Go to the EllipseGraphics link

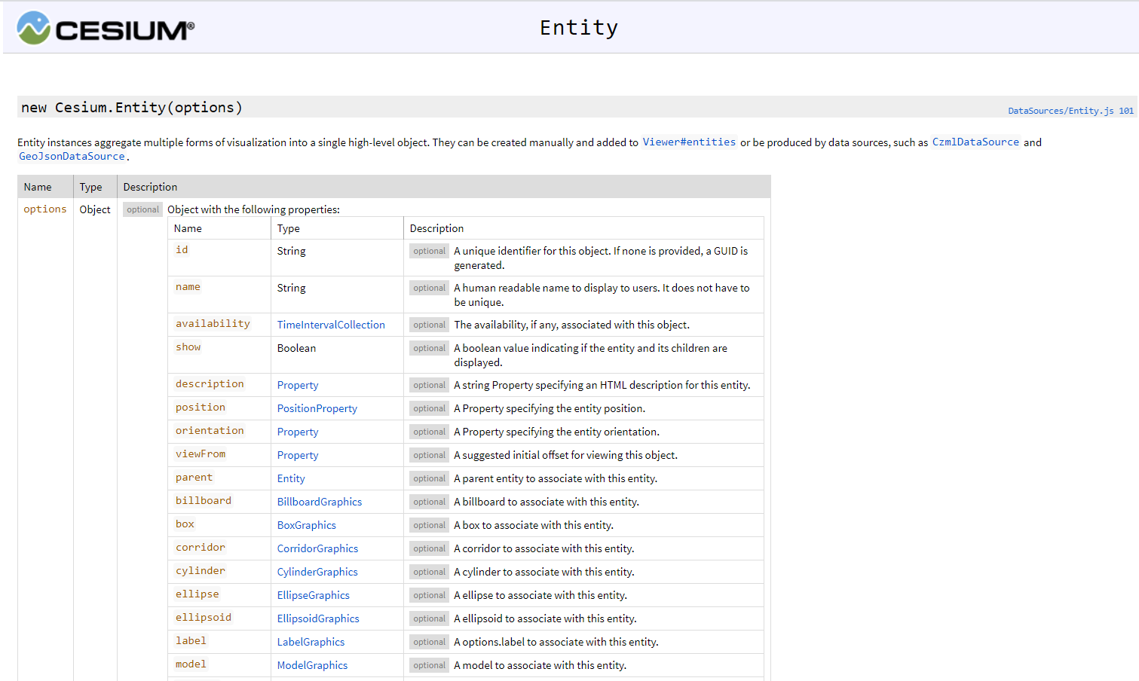(313, 595)
